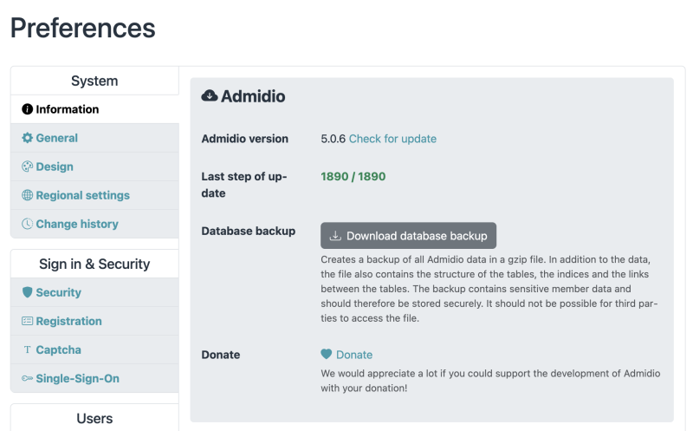Click the heart icon next to Donate
This screenshot has height=431, width=693.
pyautogui.click(x=327, y=355)
